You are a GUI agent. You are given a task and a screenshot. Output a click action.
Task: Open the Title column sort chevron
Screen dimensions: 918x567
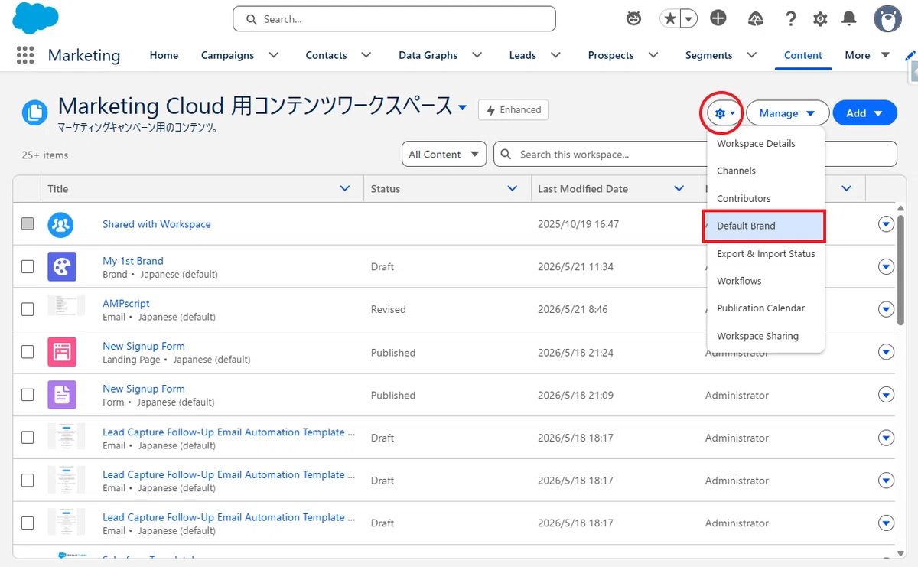coord(345,188)
